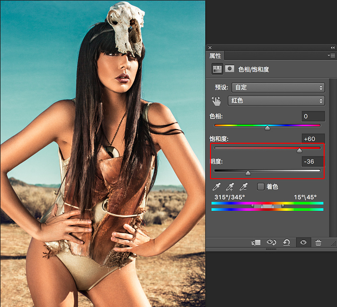Click the 色相 value field showing 0
337x307 pixels.
tap(313, 116)
